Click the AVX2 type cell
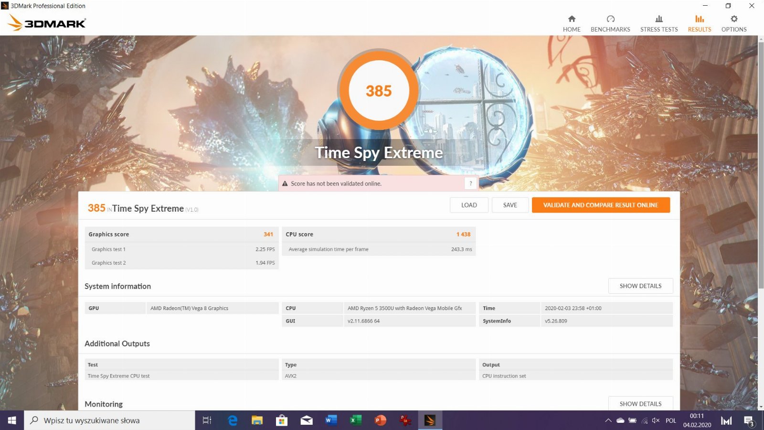764x430 pixels. point(379,376)
